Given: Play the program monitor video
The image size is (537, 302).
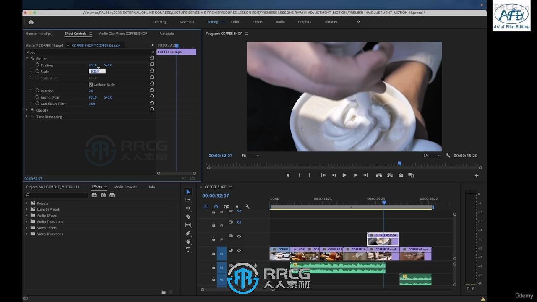Looking at the screenshot, I should click(x=344, y=175).
